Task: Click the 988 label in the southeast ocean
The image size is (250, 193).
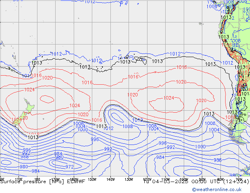Action: pos(218,160)
